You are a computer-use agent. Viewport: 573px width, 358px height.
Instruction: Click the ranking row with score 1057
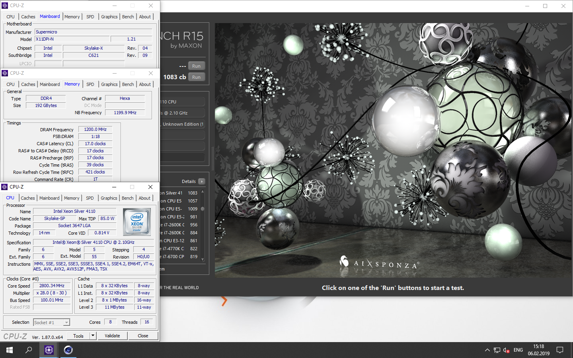pos(179,201)
